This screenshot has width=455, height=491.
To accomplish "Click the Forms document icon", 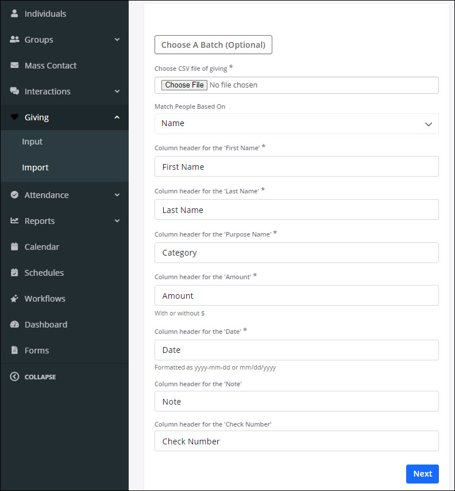I will coord(14,351).
